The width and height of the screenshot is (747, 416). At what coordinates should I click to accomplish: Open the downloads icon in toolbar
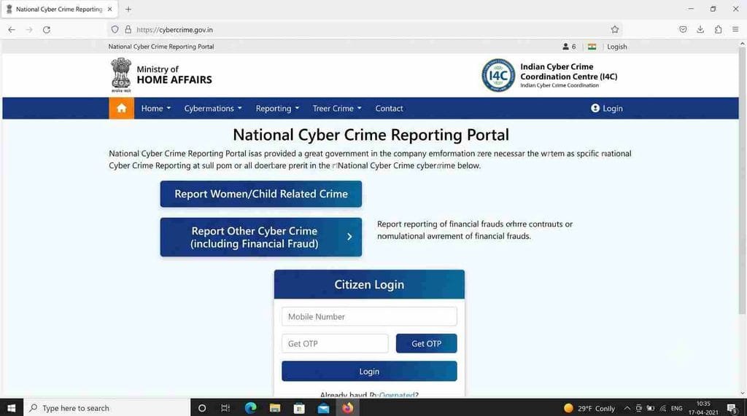click(x=700, y=30)
